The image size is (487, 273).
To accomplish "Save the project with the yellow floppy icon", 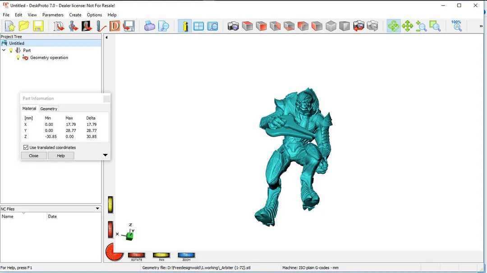I will tap(38, 26).
